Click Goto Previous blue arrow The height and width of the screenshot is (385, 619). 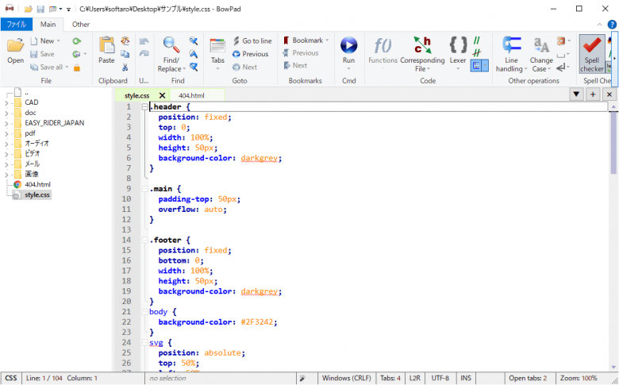point(250,54)
